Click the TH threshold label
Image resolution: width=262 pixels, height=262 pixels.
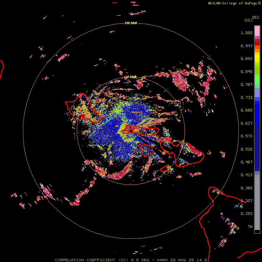point(250,227)
